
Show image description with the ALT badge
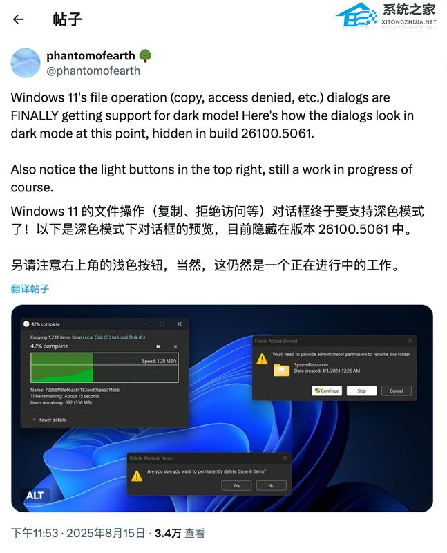[35, 496]
